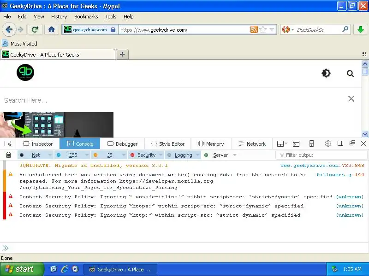Image resolution: width=369 pixels, height=276 pixels.
Task: Open the Windows start button
Action: pos(22,269)
